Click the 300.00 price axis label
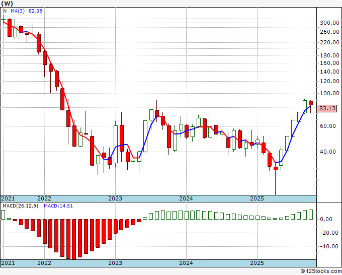 tap(329, 23)
